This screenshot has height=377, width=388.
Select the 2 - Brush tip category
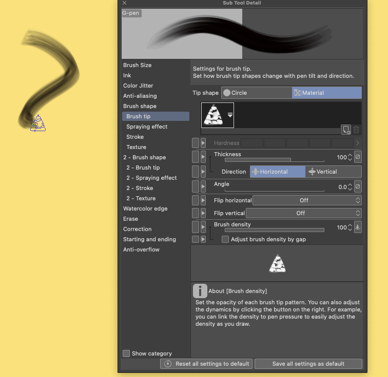pyautogui.click(x=143, y=167)
